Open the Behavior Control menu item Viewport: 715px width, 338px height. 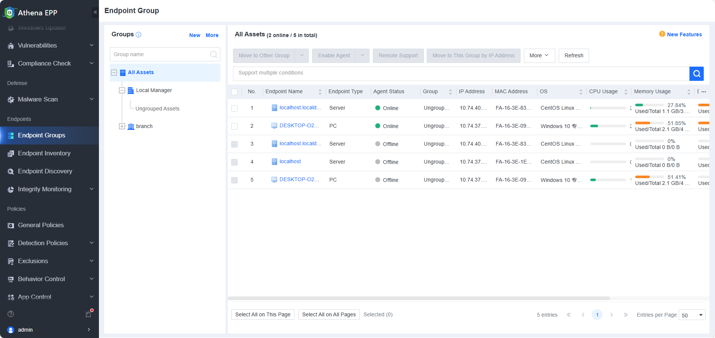tap(49, 279)
